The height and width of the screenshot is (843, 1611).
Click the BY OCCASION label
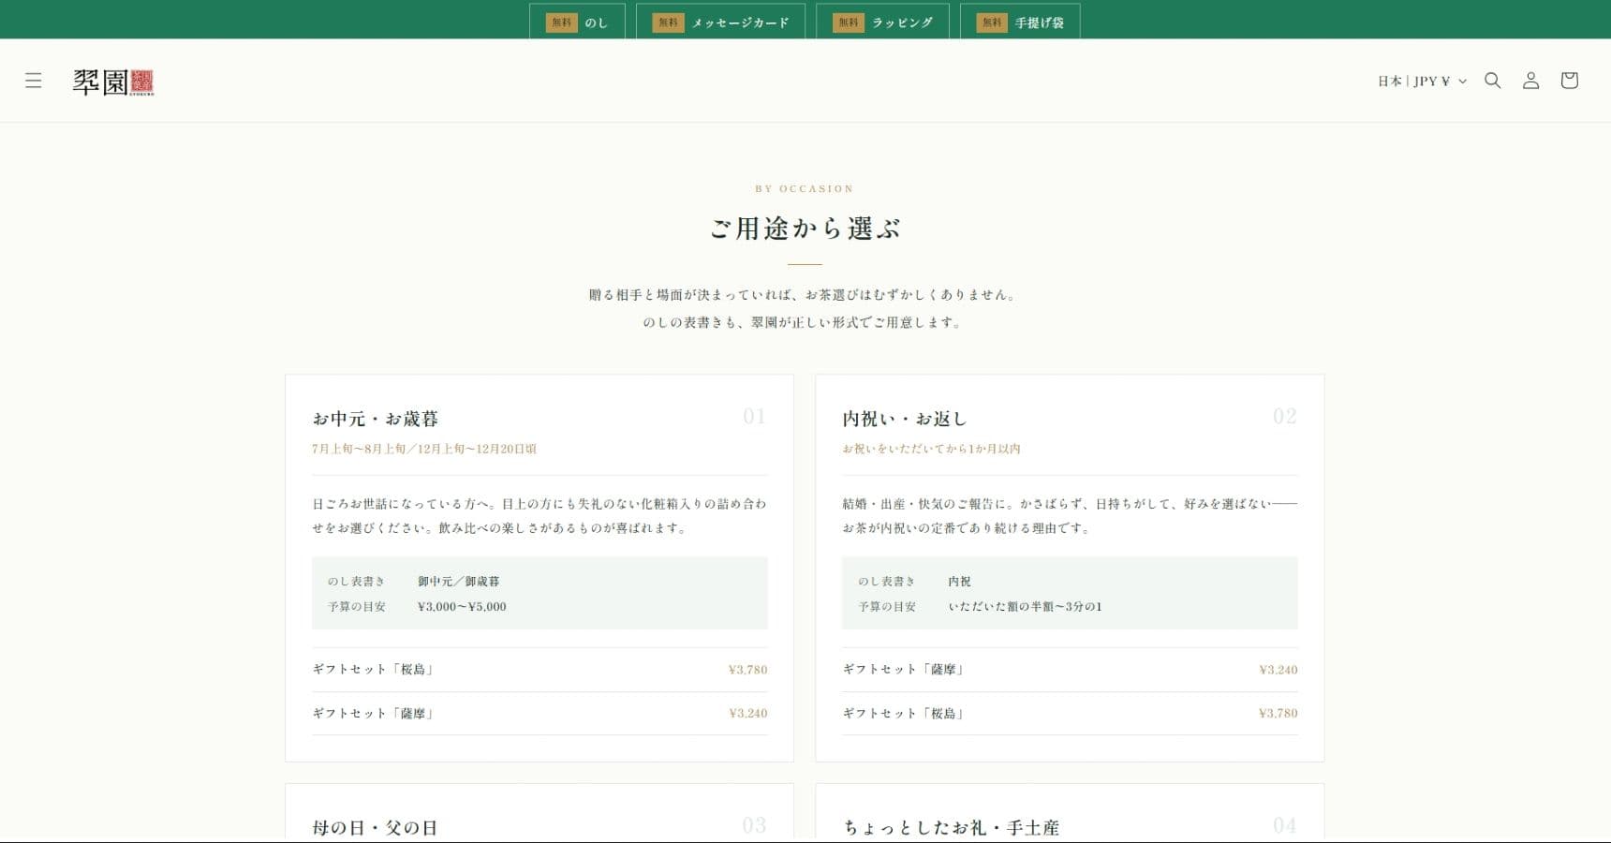click(805, 188)
